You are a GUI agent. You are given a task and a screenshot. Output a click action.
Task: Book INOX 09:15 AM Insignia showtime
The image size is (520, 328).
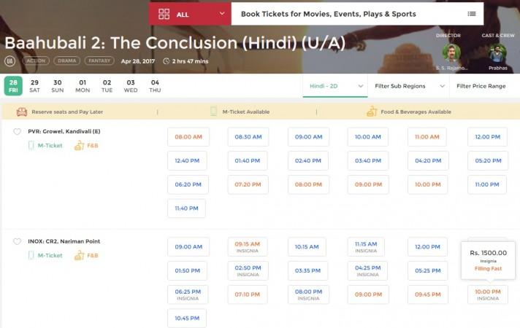click(248, 247)
